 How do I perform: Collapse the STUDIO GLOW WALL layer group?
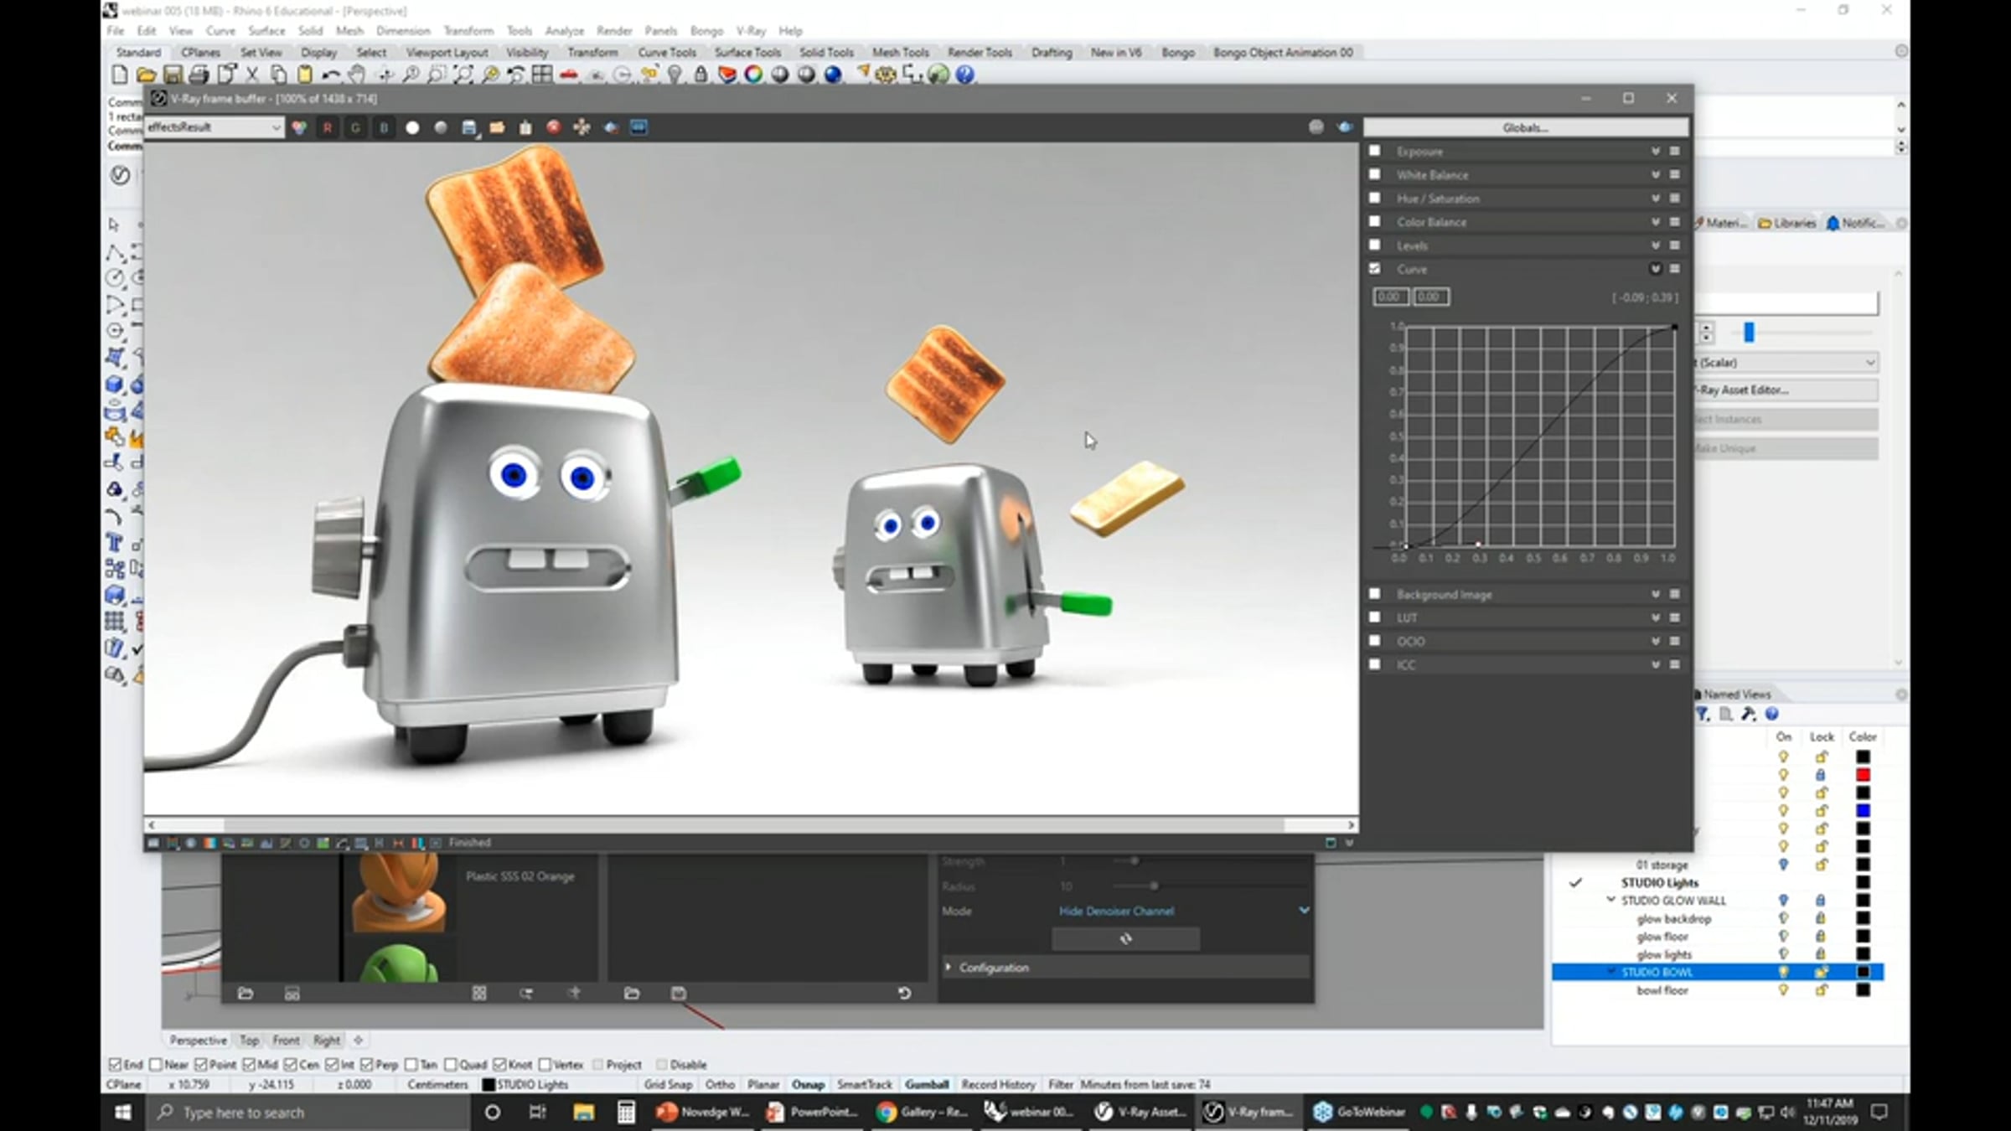[x=1610, y=901]
